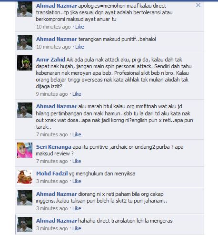Like Mohd Fadzil's 'yg menghukum' comment
This screenshot has height=235, width=218.
pyautogui.click(x=77, y=181)
